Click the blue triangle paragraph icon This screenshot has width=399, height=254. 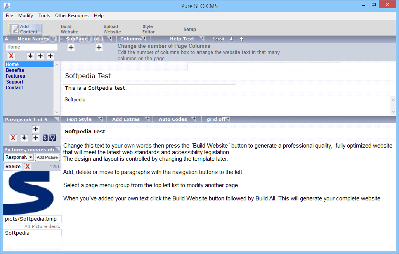(x=53, y=138)
